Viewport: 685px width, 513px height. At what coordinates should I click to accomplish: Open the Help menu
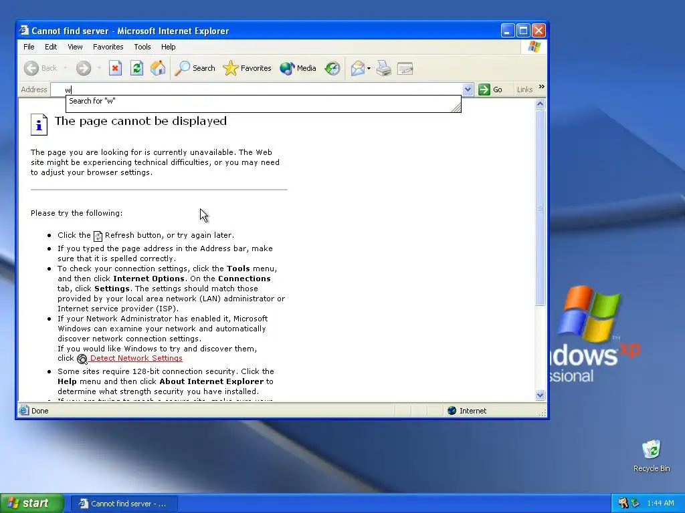coord(168,47)
